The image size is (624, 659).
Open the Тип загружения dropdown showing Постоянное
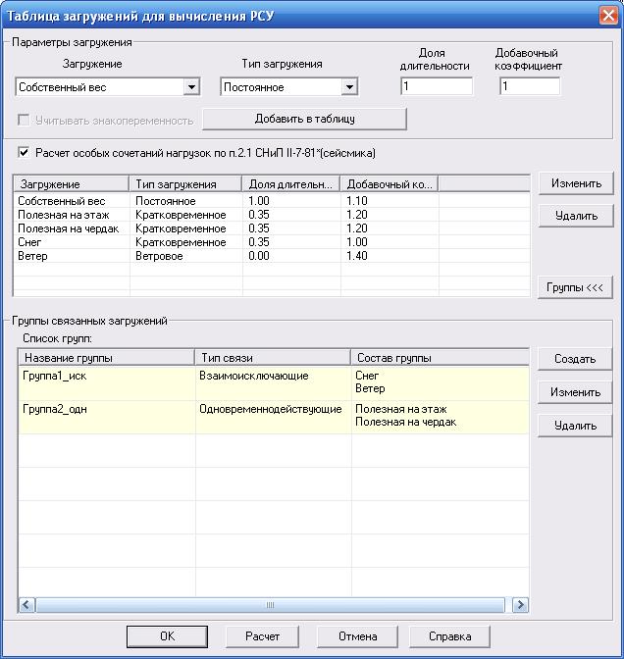(x=288, y=87)
